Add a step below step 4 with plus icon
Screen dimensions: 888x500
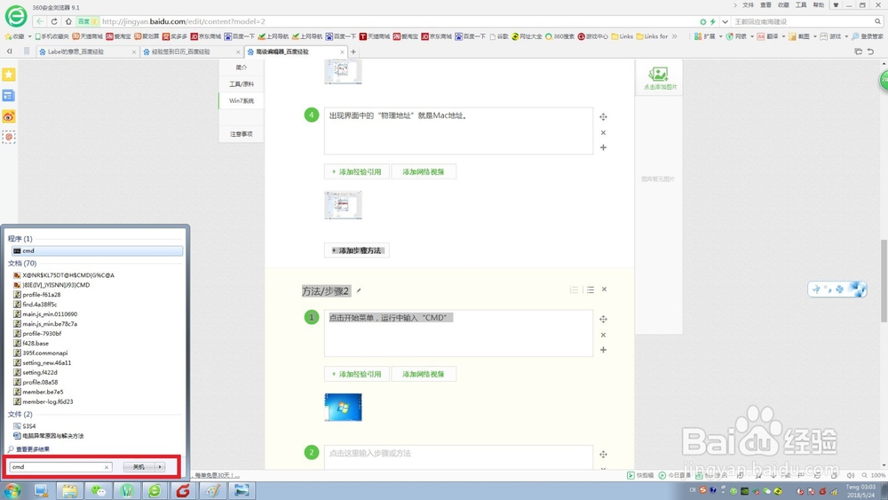point(603,147)
